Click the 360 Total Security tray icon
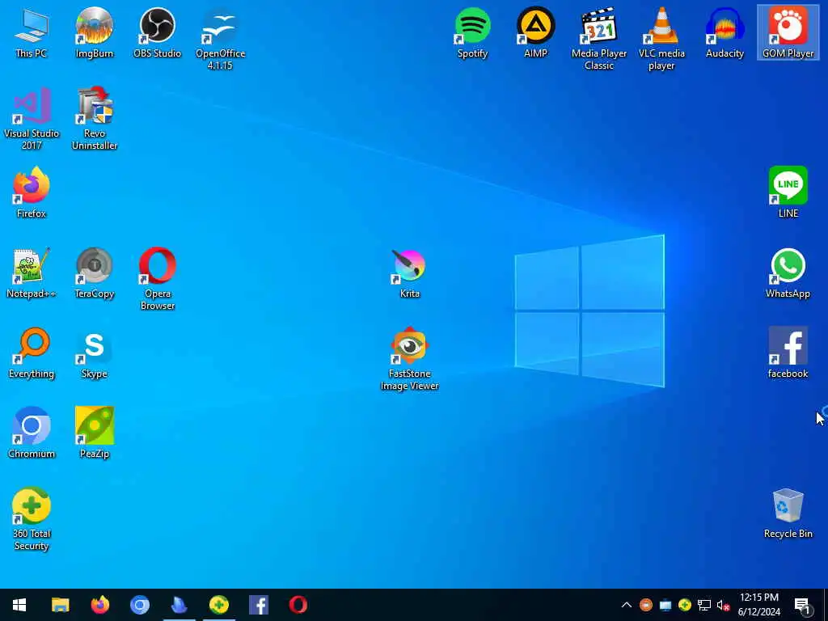 click(684, 605)
